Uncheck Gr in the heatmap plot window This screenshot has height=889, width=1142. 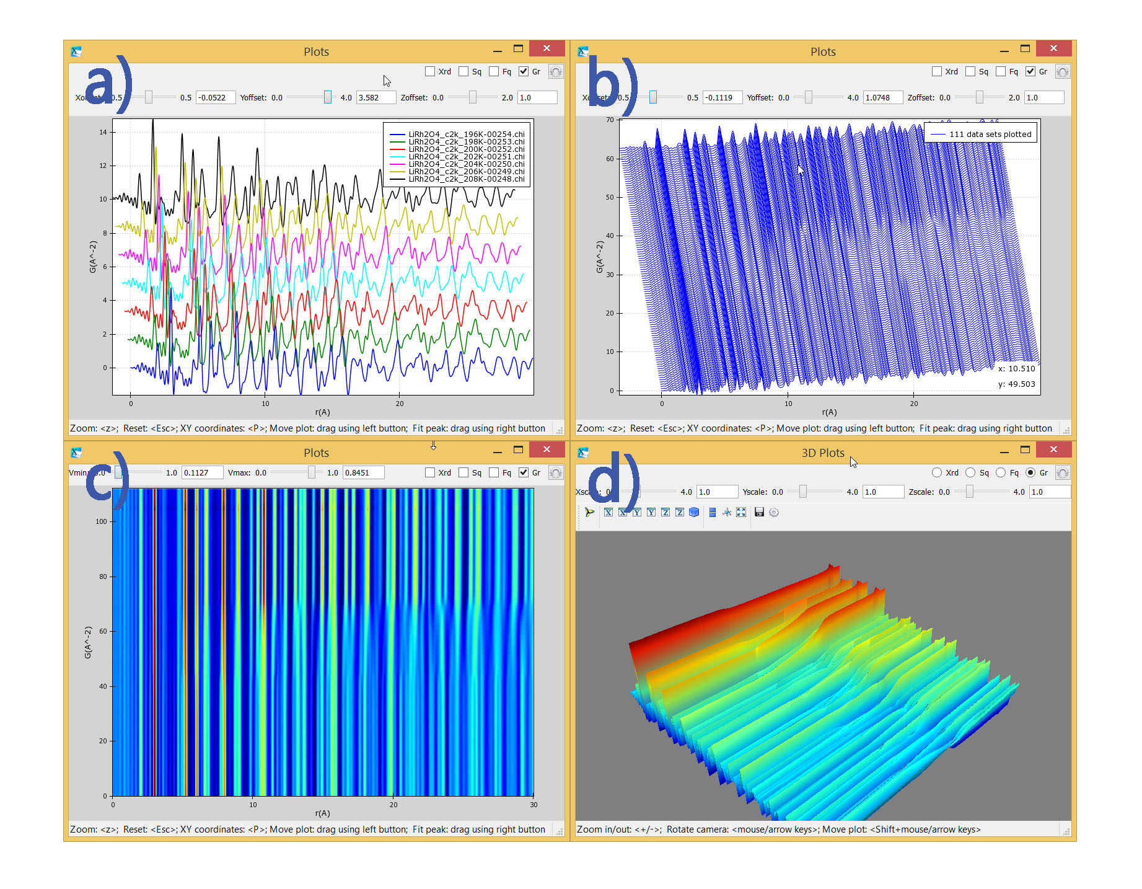(524, 472)
